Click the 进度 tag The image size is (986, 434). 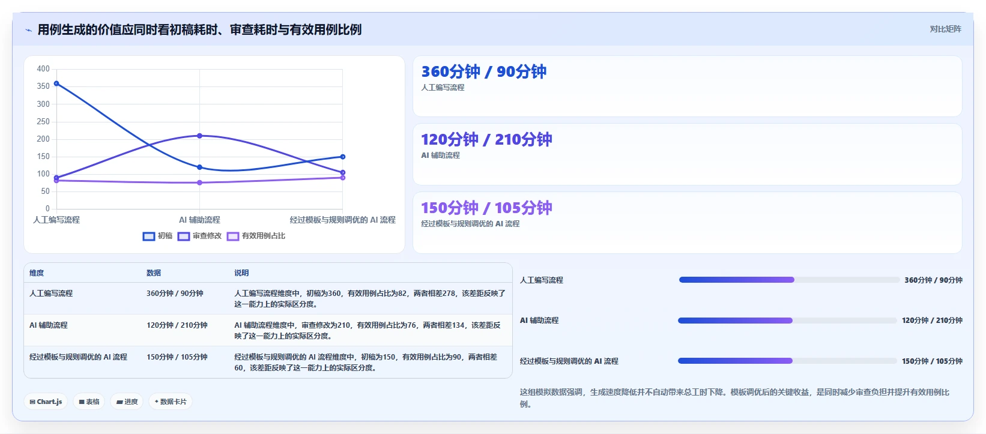pyautogui.click(x=127, y=402)
